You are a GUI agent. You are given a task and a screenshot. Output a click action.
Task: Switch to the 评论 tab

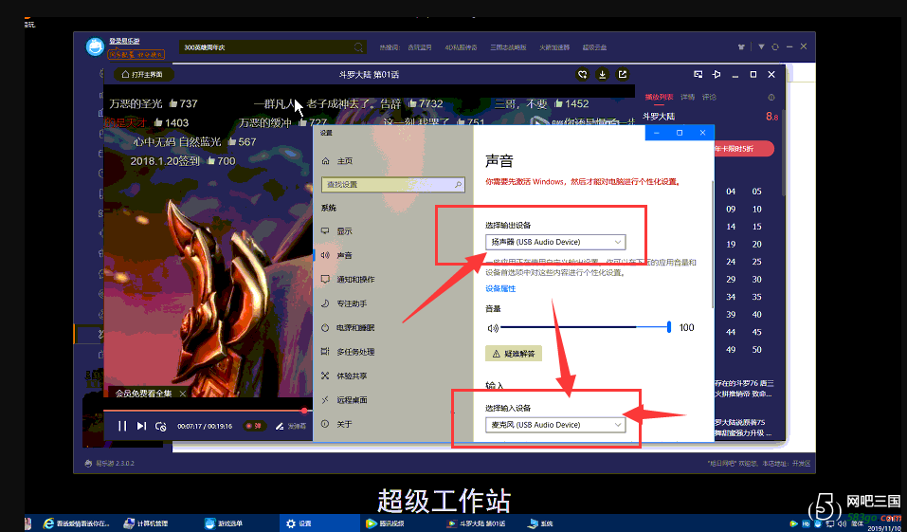709,98
